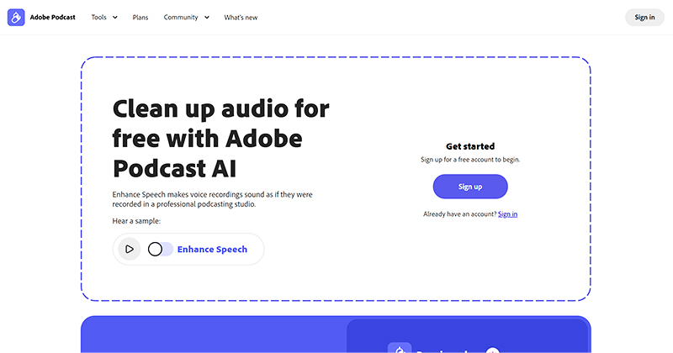Click the icon in the bottom purple banner
Viewport: 673px width, 353px height.
[398, 349]
